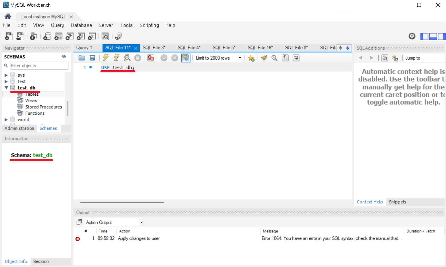Open the Find panel magnifier icon
446x267 pixels.
274,58
